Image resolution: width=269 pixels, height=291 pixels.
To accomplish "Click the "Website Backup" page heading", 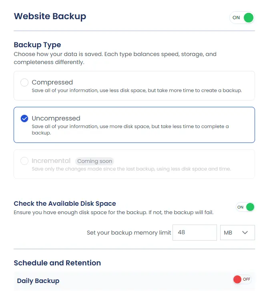I will (x=50, y=16).
